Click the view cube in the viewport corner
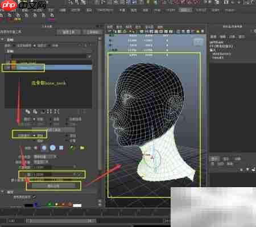 pos(199,42)
